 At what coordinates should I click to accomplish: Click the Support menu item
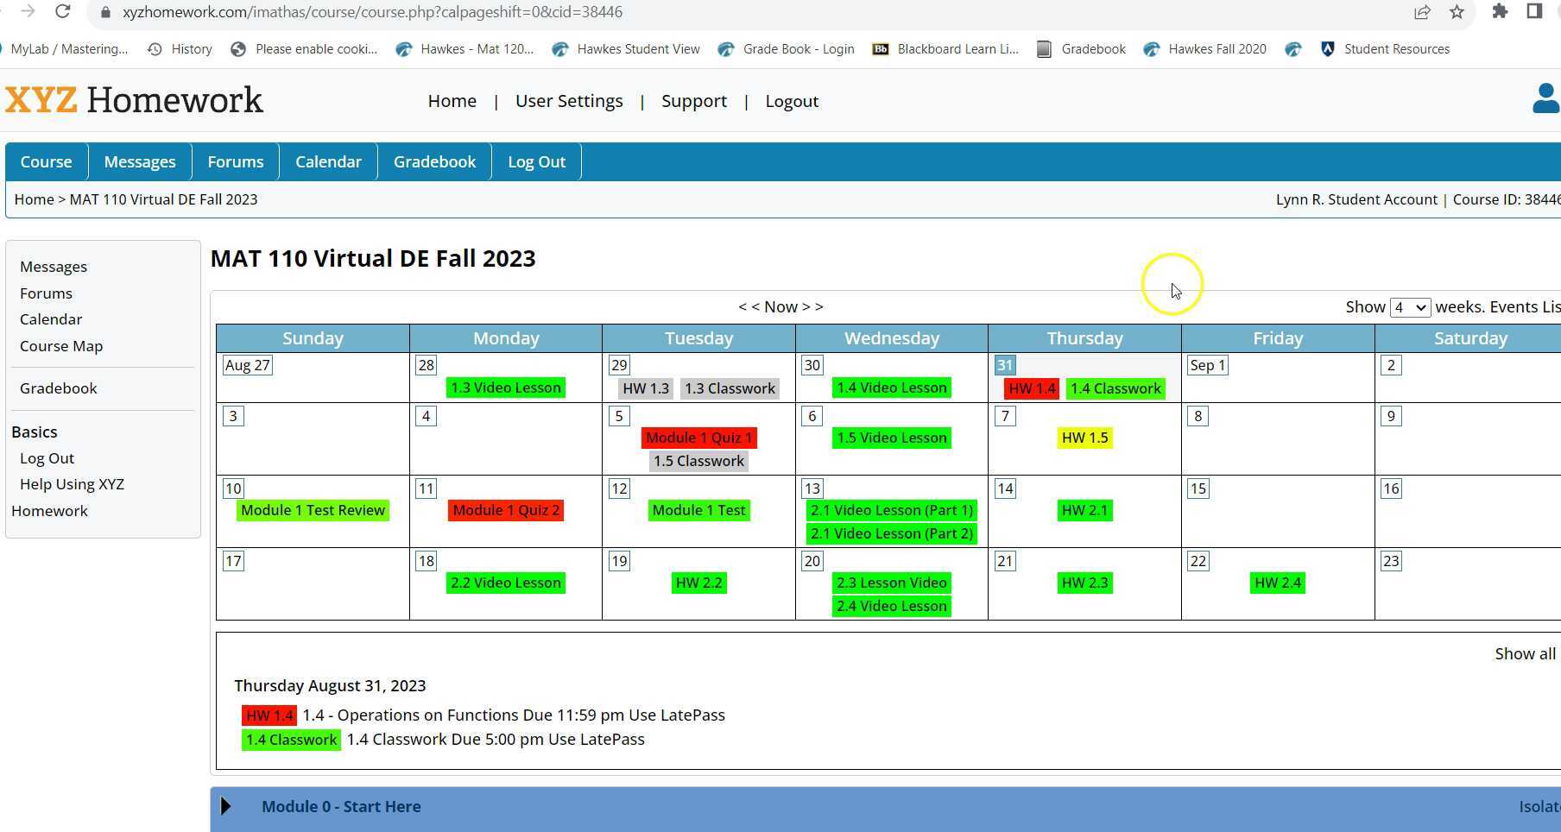pyautogui.click(x=694, y=101)
